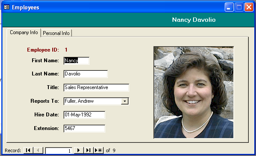Click the 'of 9' record count text
This screenshot has height=156, width=256.
pos(110,150)
